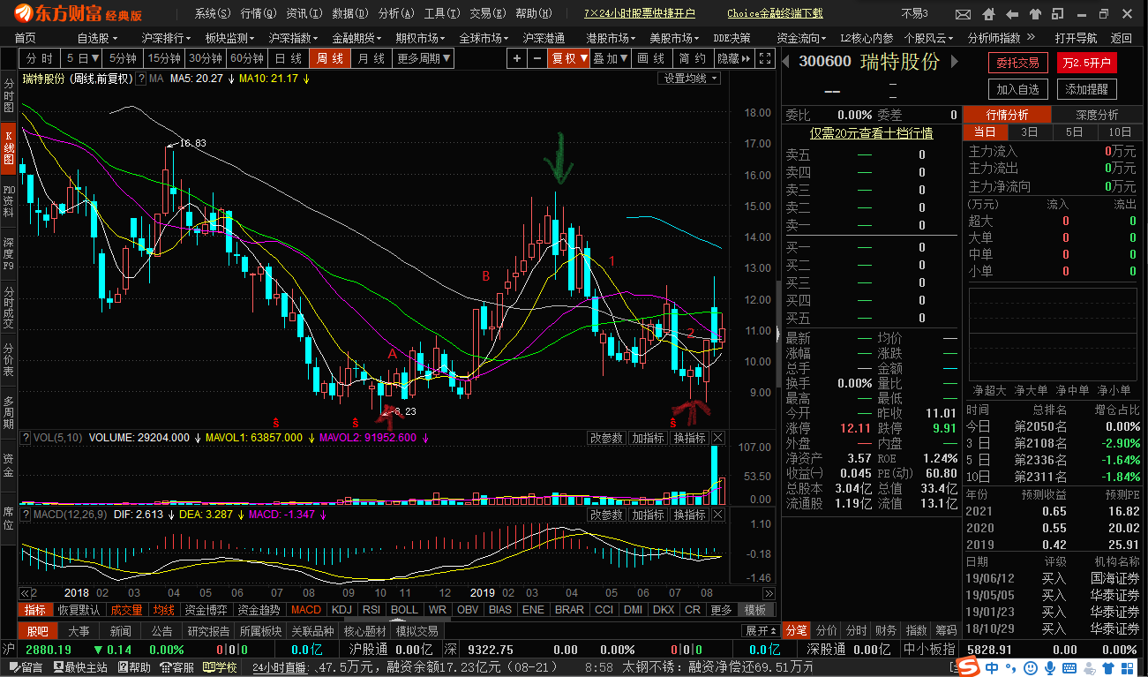
Task: Click MACD indicator help question mark
Action: (x=26, y=514)
